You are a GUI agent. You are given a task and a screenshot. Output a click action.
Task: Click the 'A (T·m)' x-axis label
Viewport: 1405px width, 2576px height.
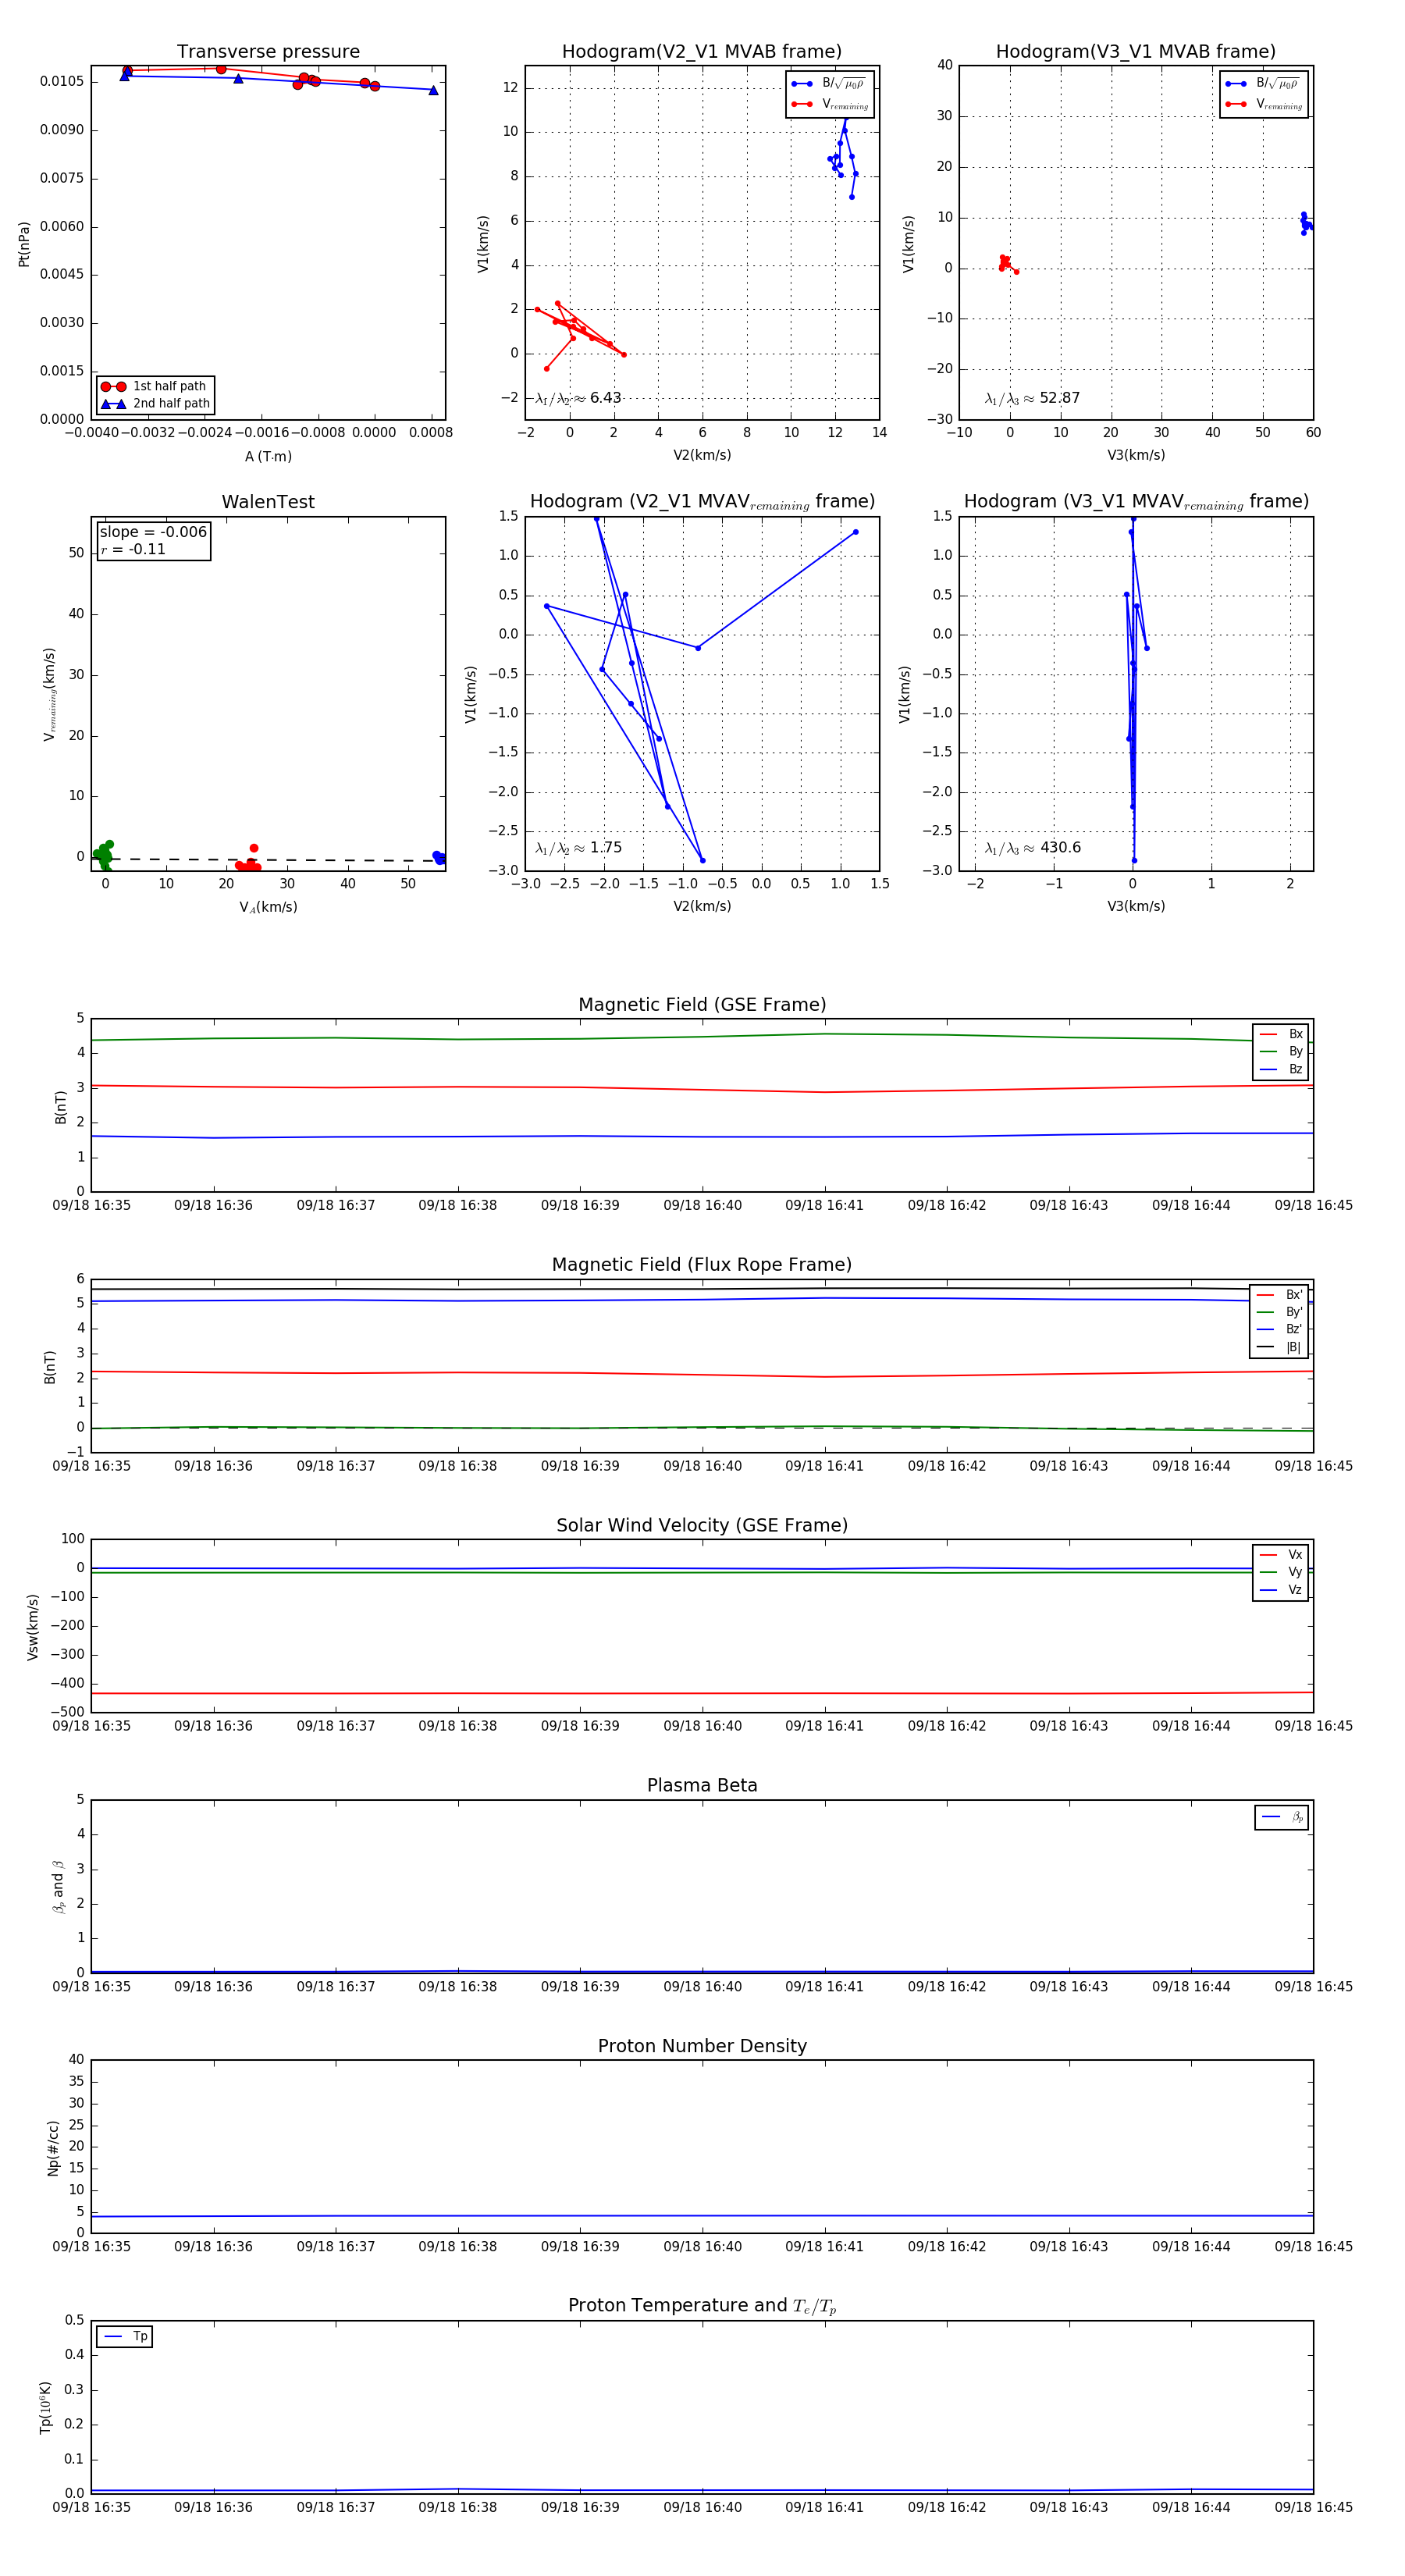click(x=268, y=456)
